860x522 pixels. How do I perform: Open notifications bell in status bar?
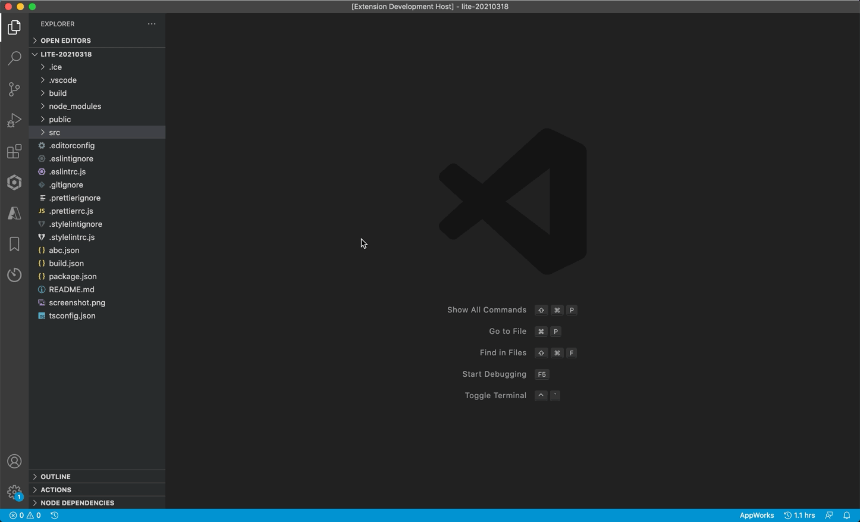coord(847,515)
